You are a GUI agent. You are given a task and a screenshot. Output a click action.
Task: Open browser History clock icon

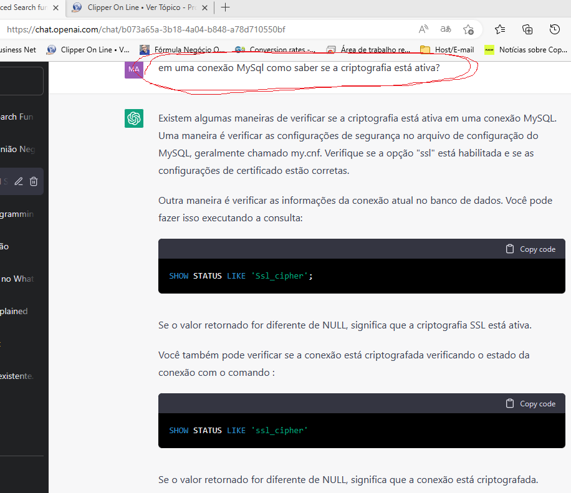point(554,29)
